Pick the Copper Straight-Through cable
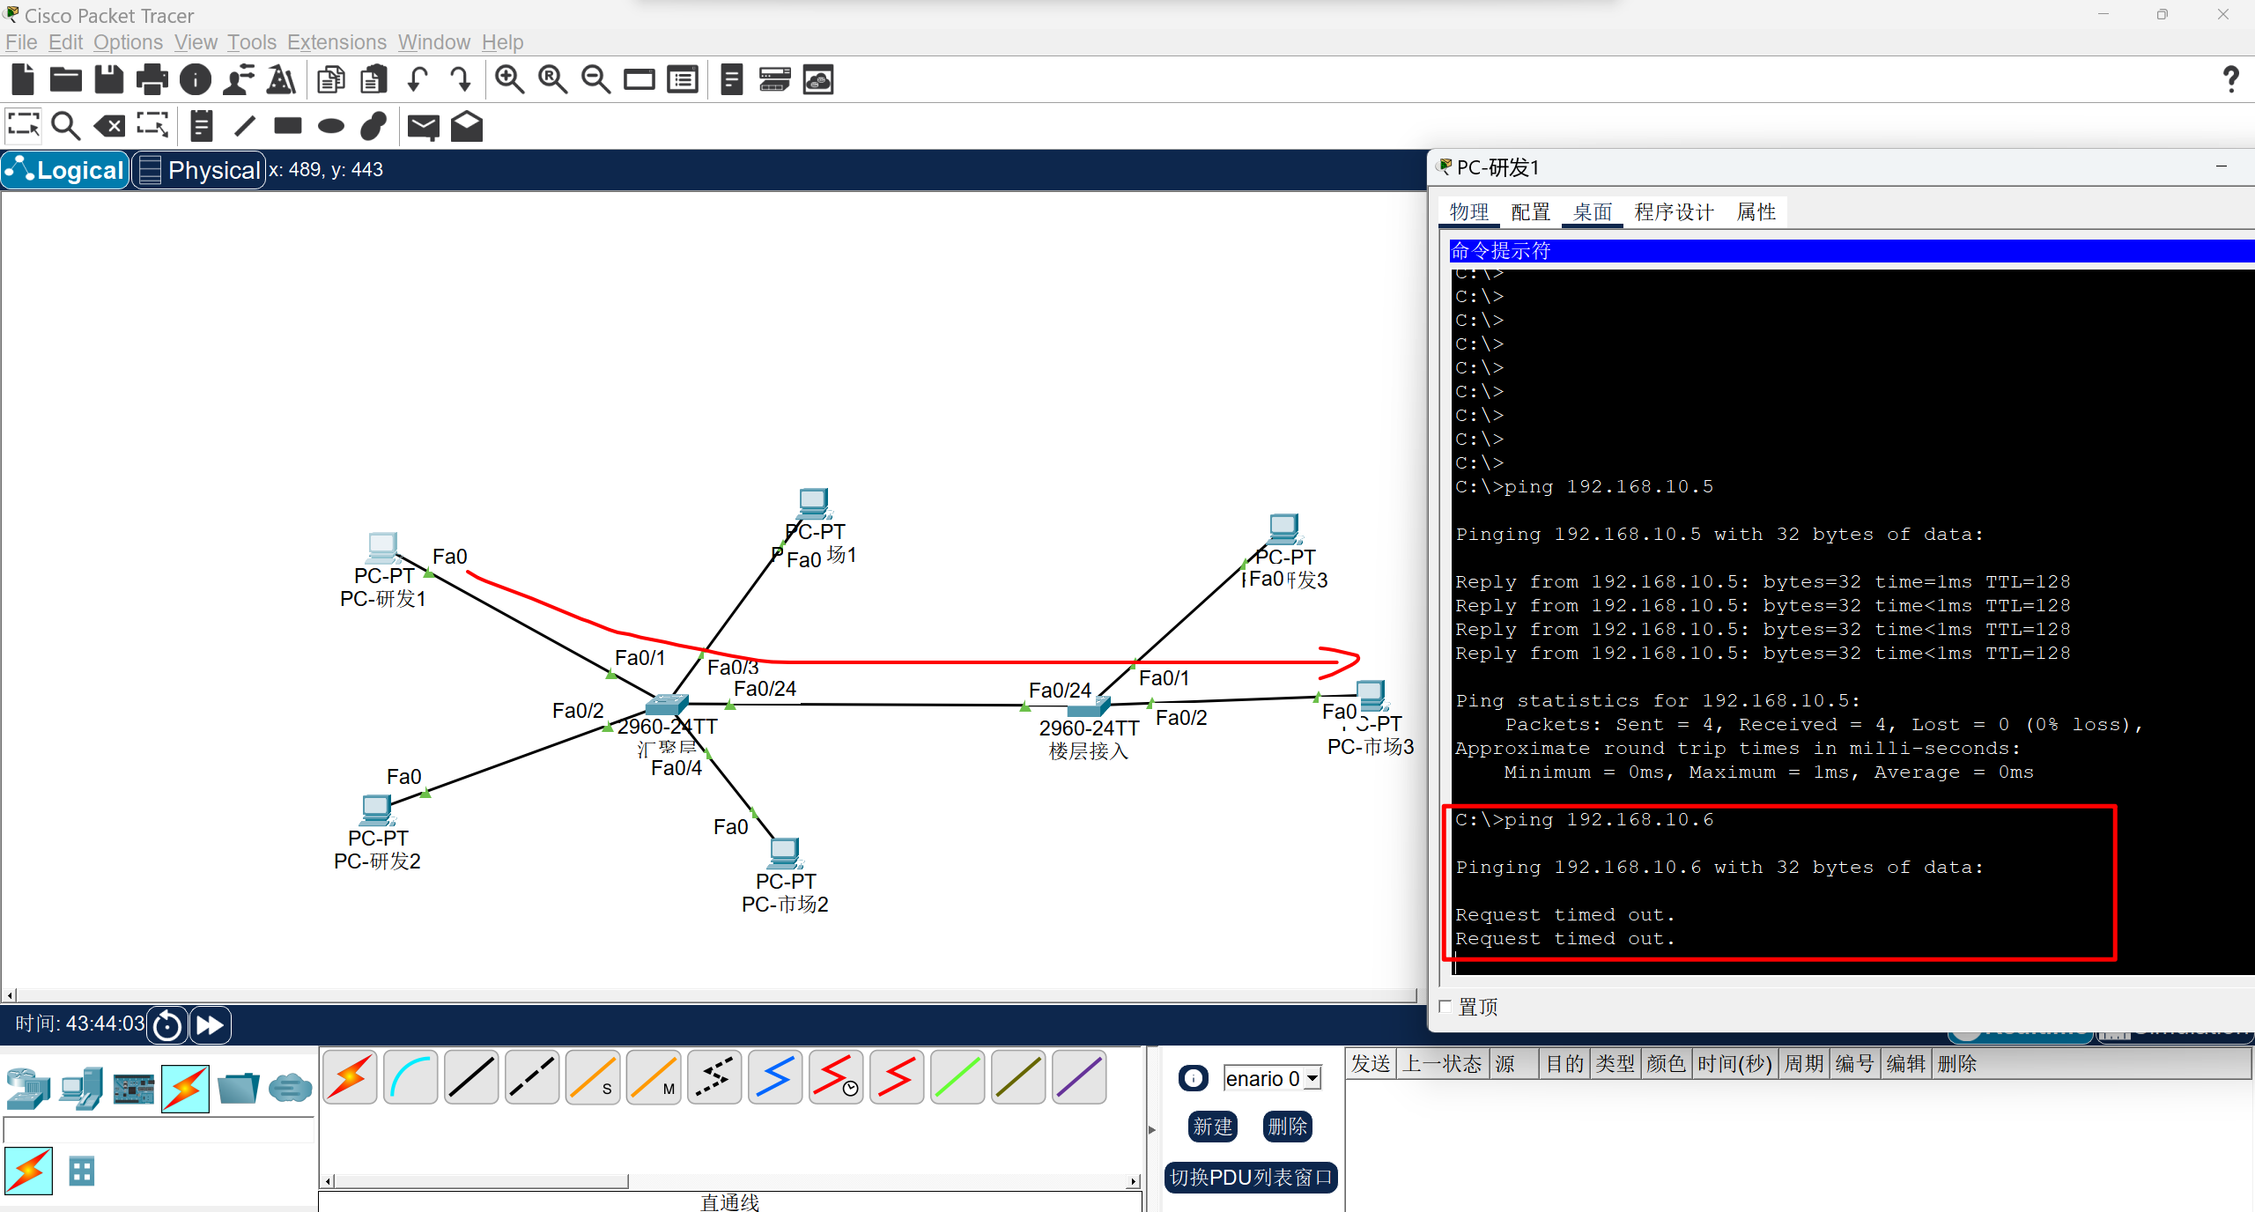Screen dimensions: 2255x1212 [x=472, y=1077]
